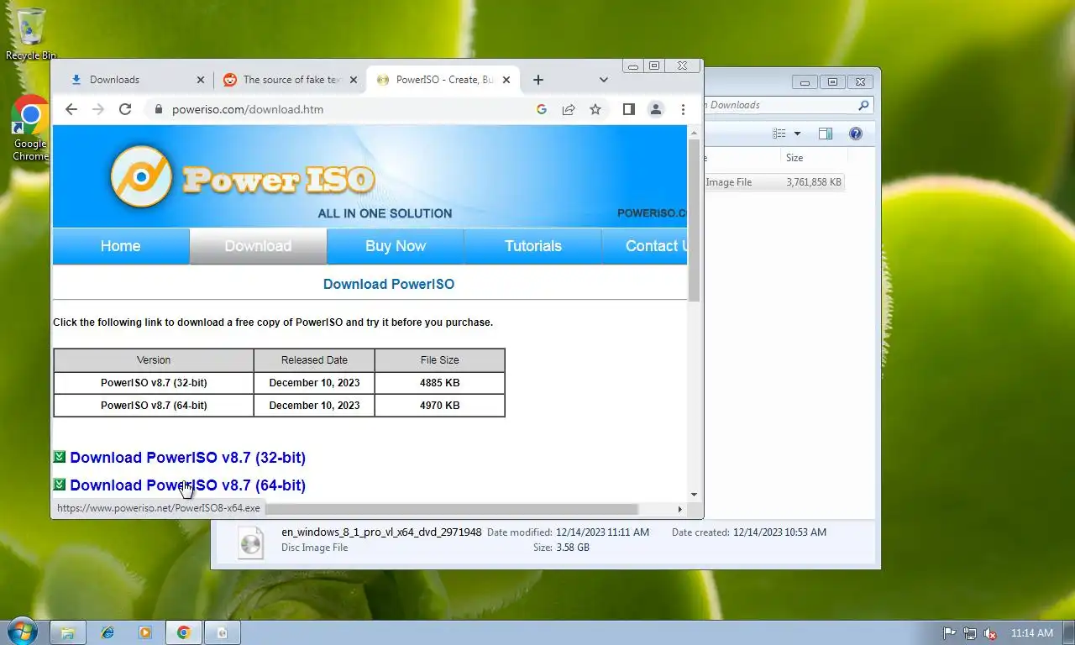The height and width of the screenshot is (645, 1075).
Task: Bookmark this page with the star
Action: (595, 109)
